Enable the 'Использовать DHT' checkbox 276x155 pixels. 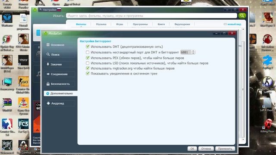point(88,46)
